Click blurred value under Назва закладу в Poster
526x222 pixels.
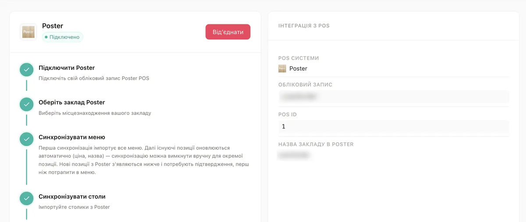[294, 155]
